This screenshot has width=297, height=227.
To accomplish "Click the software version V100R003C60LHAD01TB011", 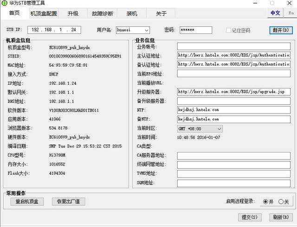I will point(74,110).
